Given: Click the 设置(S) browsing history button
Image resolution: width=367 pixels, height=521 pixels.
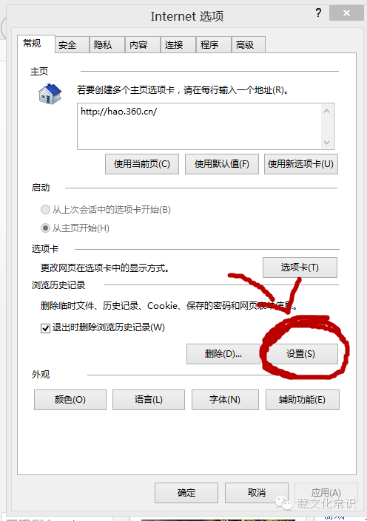Looking at the screenshot, I should 301,354.
